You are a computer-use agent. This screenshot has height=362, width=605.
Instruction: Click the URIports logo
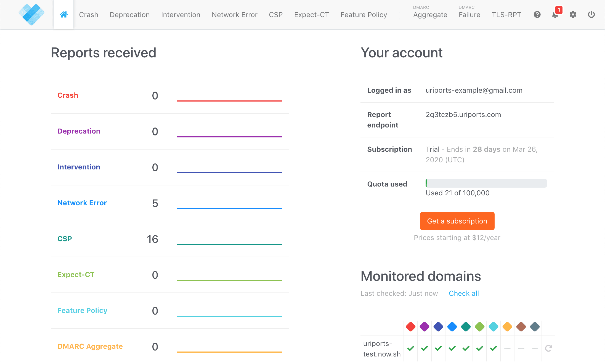31,14
